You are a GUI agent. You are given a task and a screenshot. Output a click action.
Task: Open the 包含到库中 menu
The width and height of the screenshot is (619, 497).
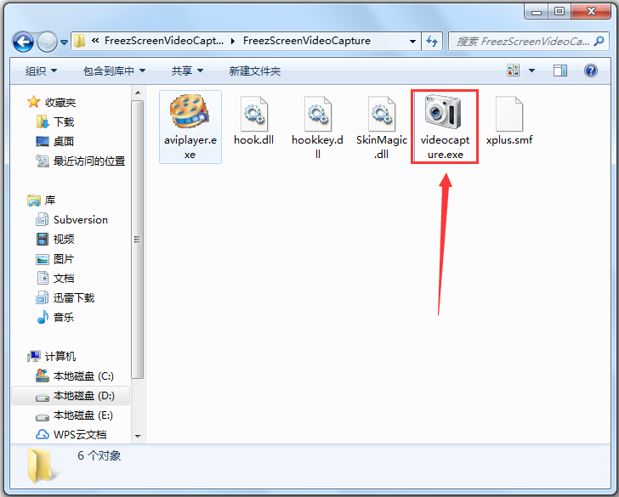coord(114,71)
